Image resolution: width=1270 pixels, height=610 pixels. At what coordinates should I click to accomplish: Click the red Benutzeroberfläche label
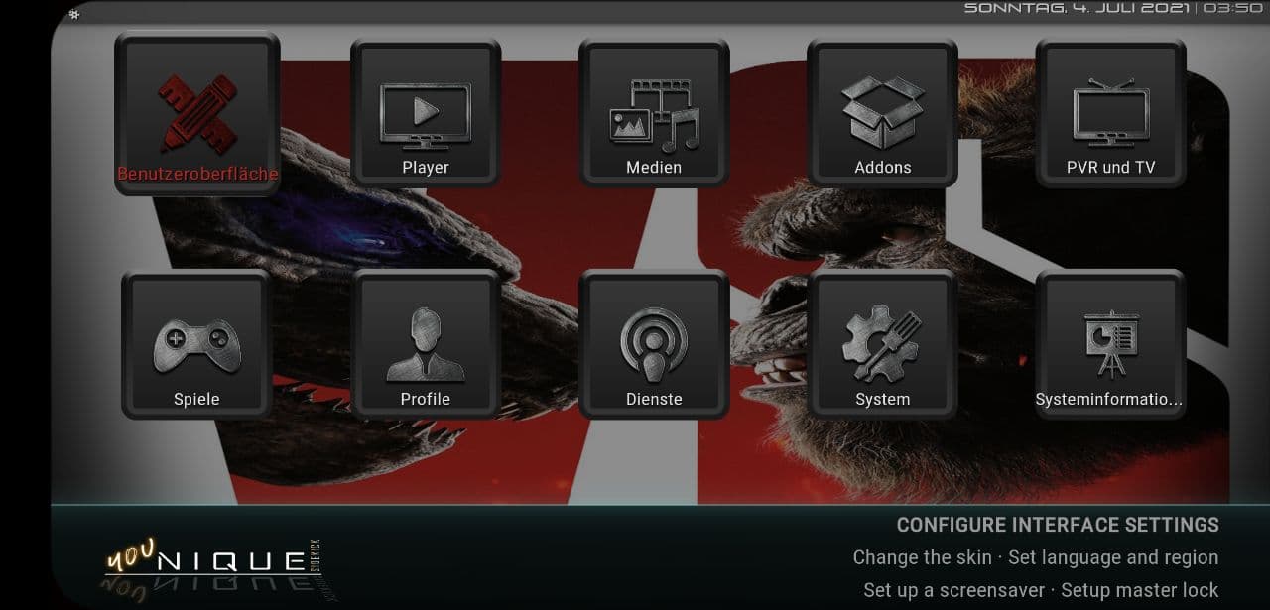[x=197, y=174]
